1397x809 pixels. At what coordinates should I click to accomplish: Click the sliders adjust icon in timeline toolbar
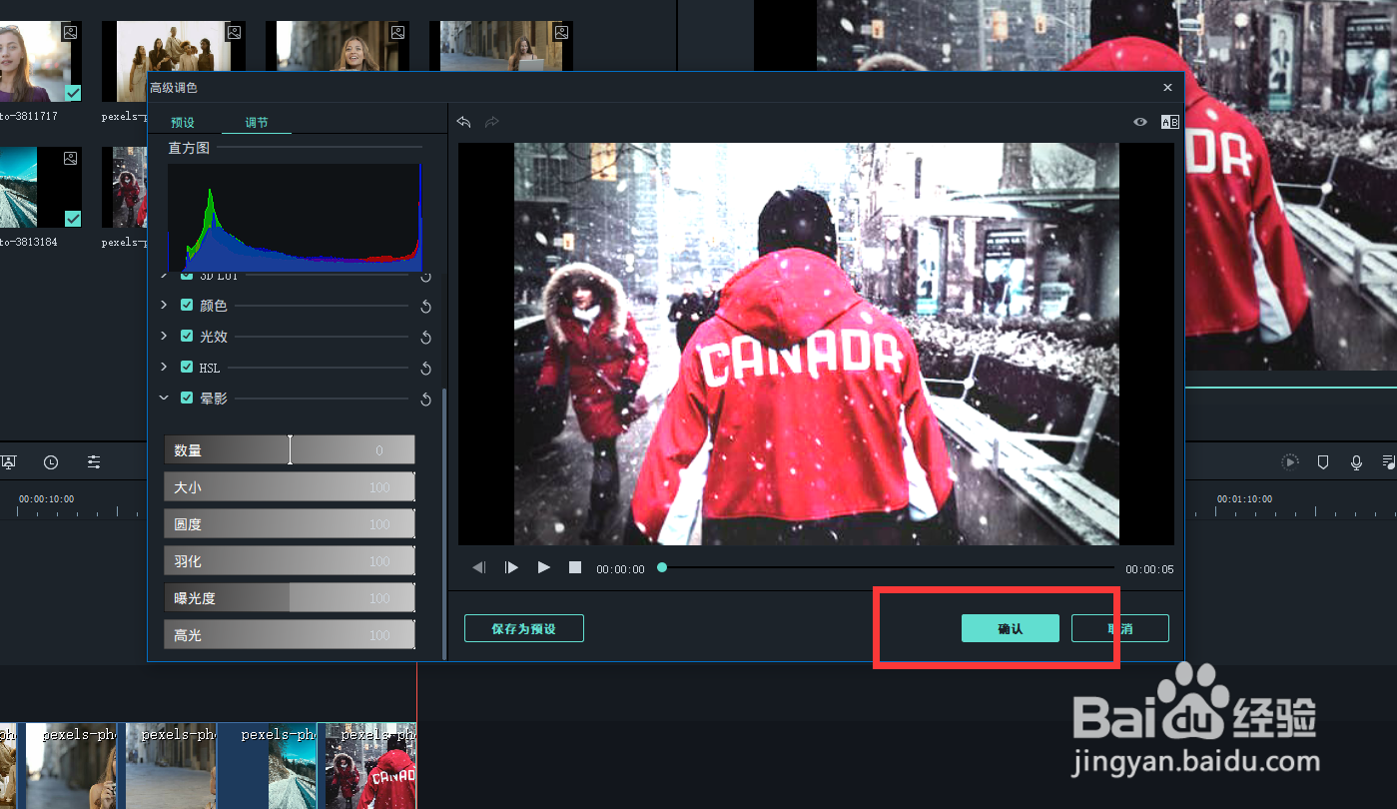pos(94,462)
